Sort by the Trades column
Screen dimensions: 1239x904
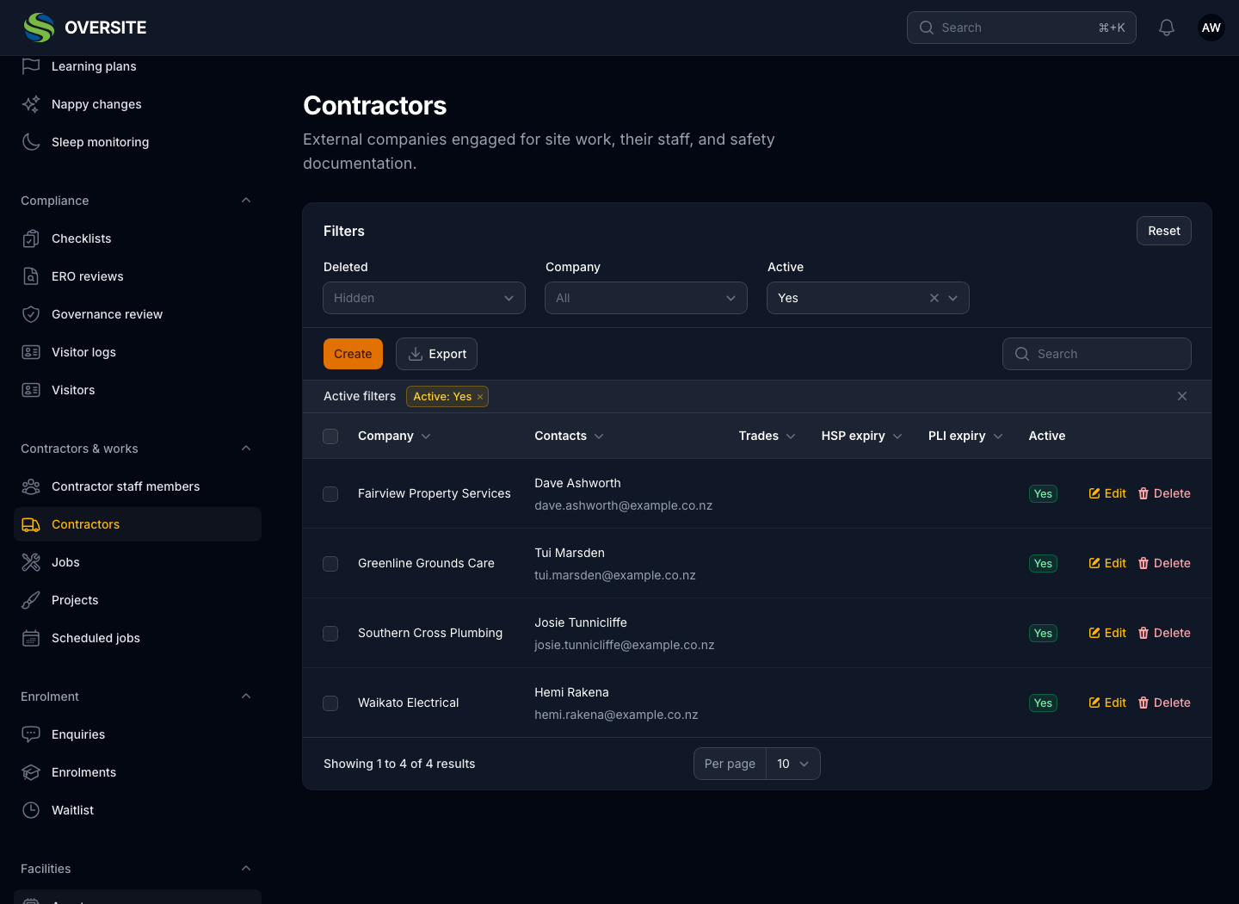coord(767,436)
